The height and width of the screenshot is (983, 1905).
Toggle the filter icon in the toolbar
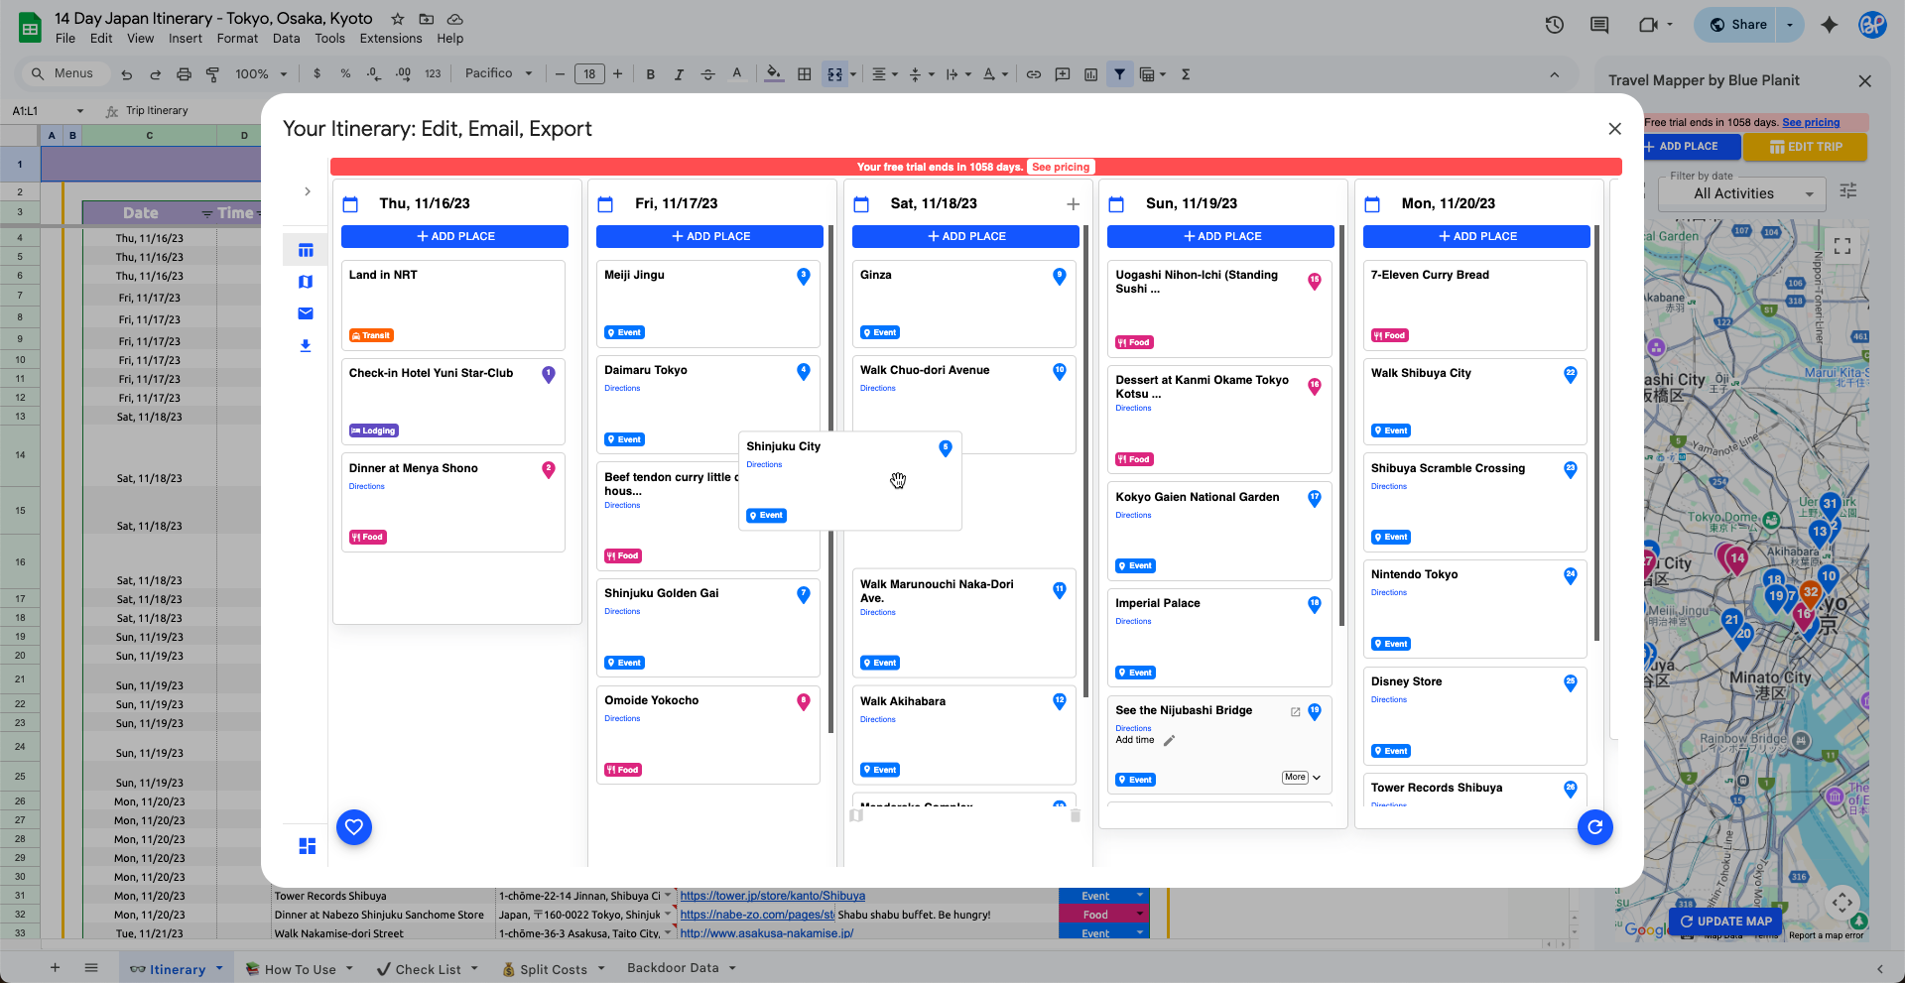(1120, 73)
